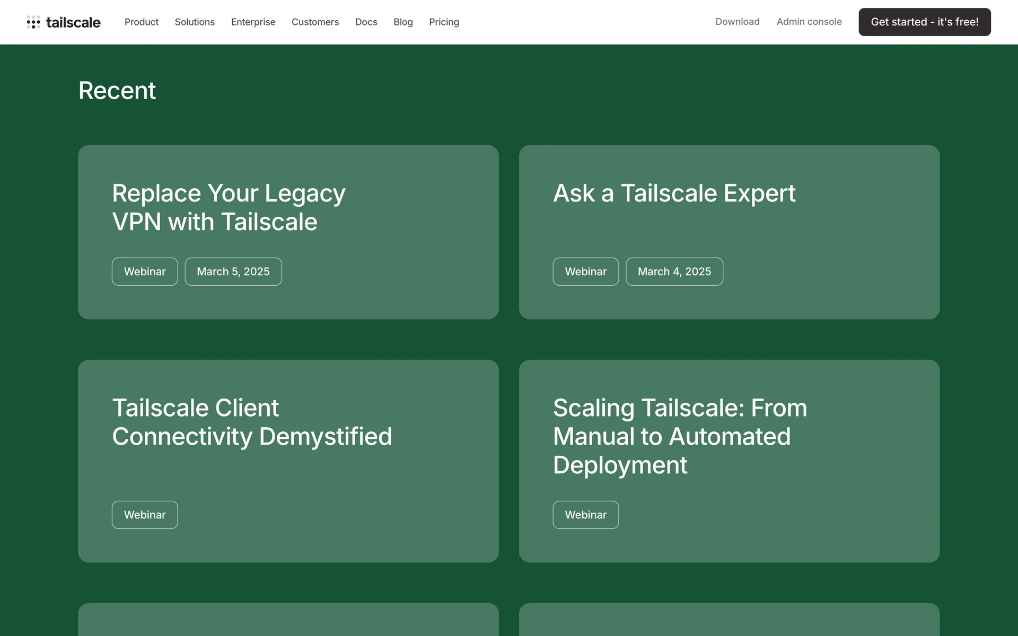Viewport: 1018px width, 636px height.
Task: Navigate to Docs
Action: pyautogui.click(x=366, y=22)
